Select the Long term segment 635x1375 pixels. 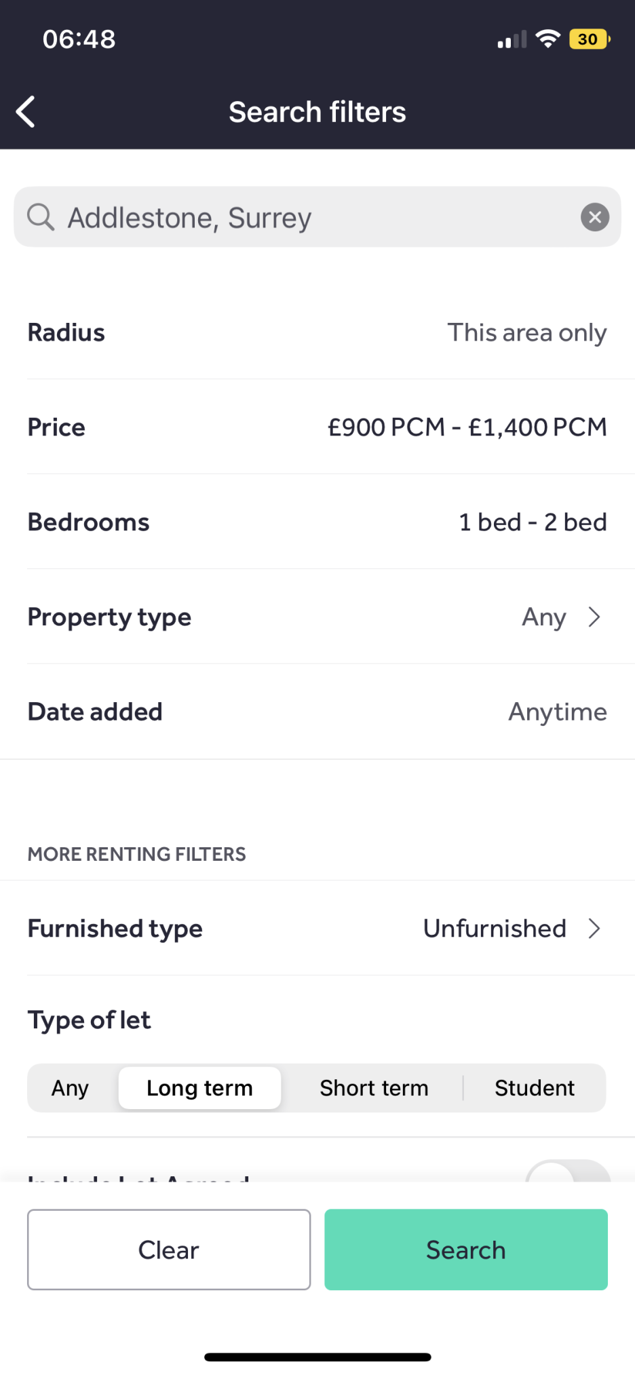[x=199, y=1088]
